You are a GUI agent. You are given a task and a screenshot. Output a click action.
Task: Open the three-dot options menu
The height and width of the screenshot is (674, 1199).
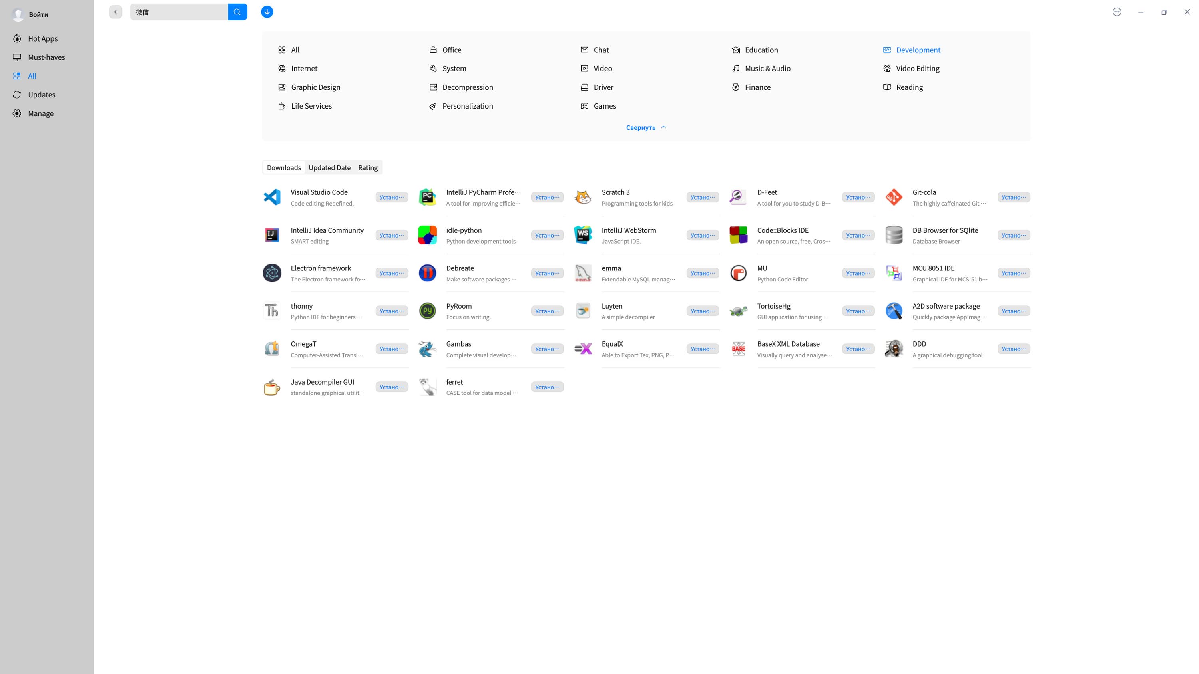tap(1117, 12)
